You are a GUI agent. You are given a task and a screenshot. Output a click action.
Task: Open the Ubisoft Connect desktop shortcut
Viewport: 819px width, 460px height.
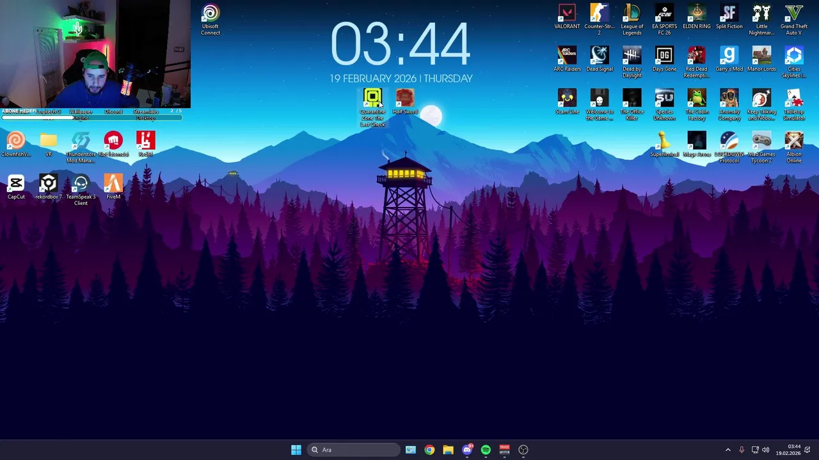[x=211, y=20]
